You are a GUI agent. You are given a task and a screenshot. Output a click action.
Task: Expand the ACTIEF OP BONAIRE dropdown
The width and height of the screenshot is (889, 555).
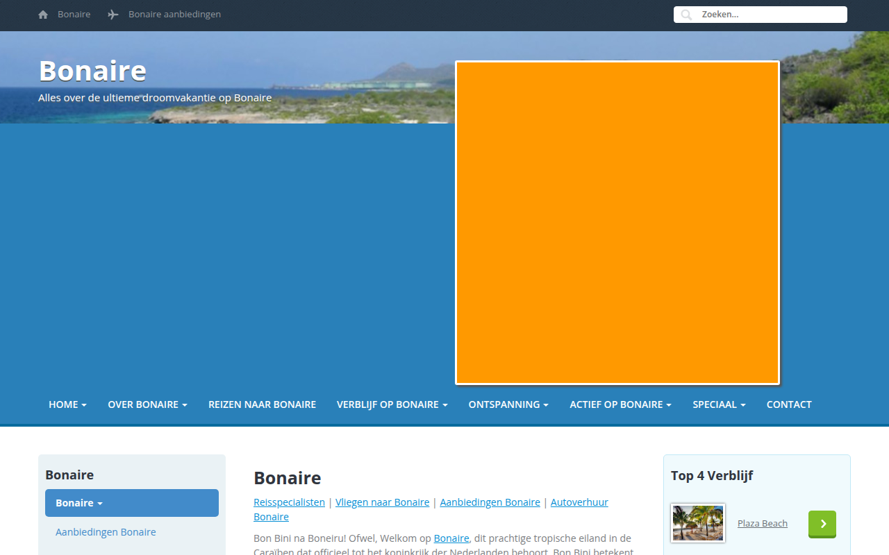[x=620, y=404]
